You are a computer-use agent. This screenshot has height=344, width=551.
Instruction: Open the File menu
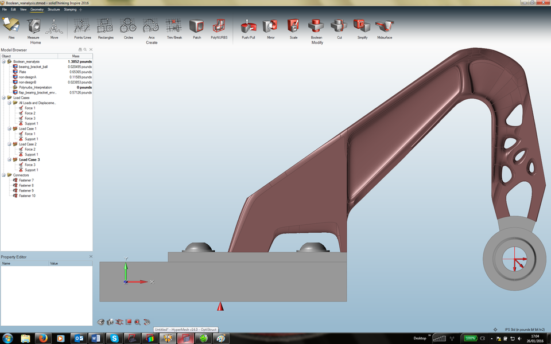[x=5, y=10]
